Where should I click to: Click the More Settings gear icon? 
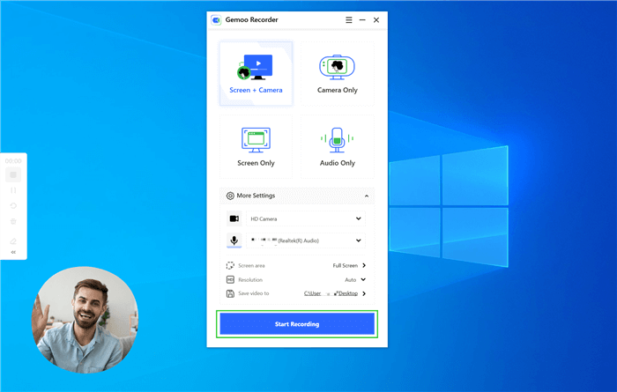tap(230, 196)
